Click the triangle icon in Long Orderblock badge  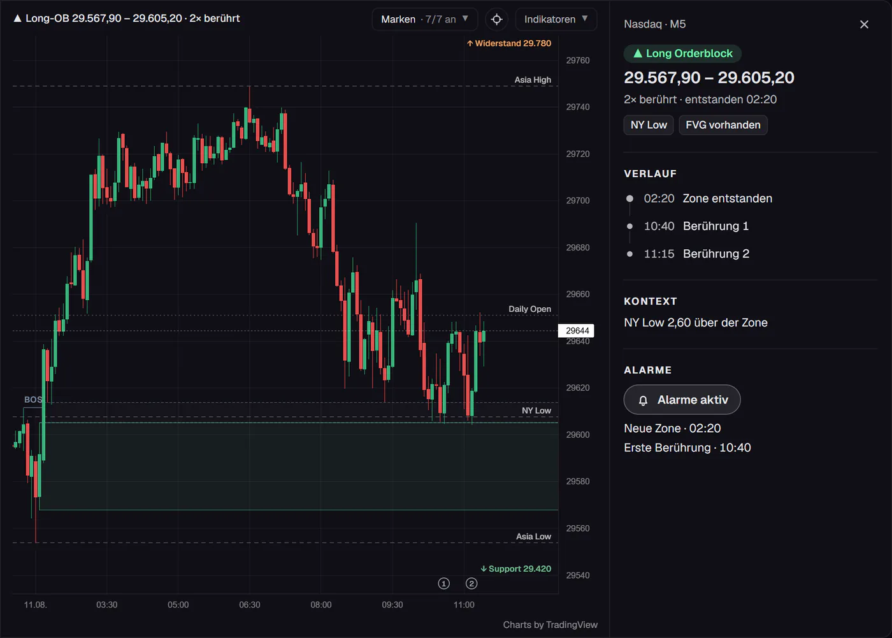tap(637, 54)
